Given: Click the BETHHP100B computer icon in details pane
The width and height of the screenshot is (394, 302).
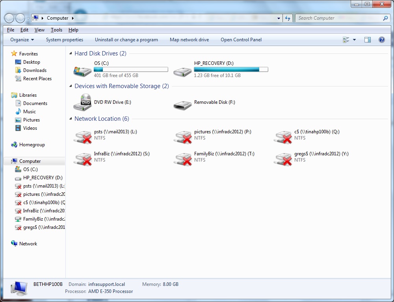Looking at the screenshot, I should coord(19,289).
